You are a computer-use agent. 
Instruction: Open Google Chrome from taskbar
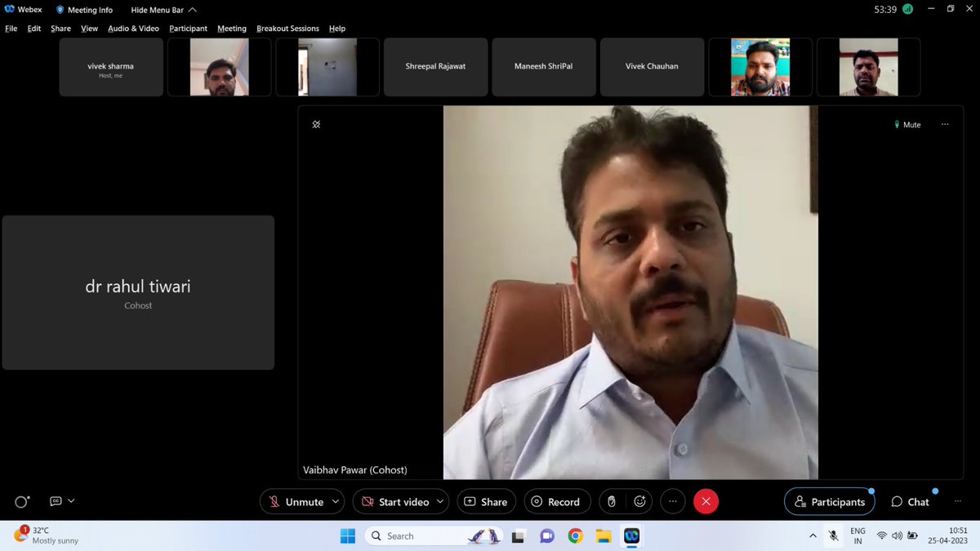(576, 536)
